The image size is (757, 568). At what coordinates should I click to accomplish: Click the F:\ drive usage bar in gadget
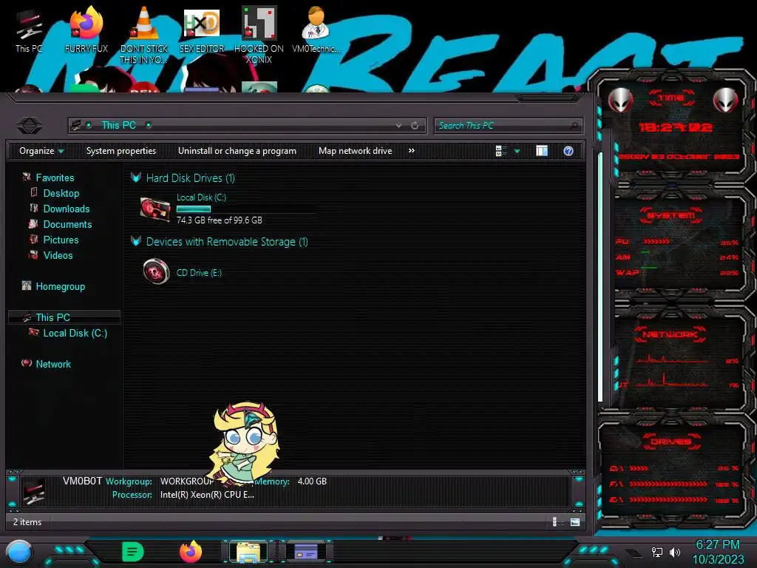[668, 484]
